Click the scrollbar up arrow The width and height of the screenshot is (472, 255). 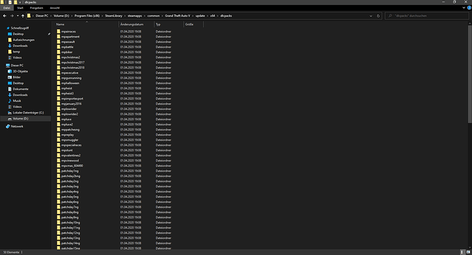coord(469,23)
